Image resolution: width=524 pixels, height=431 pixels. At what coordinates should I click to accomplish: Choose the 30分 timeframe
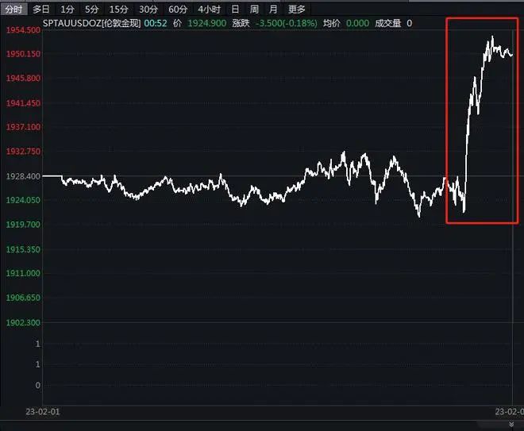click(148, 10)
